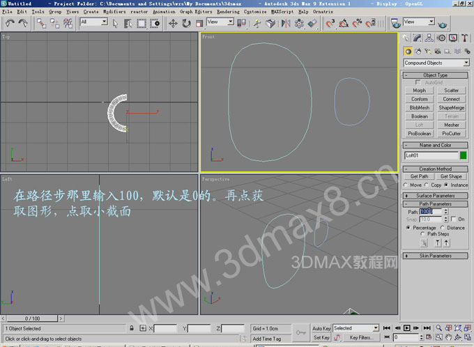The image size is (474, 347).
Task: Toggle the Window/Crossing selection icon
Action: 155,23
